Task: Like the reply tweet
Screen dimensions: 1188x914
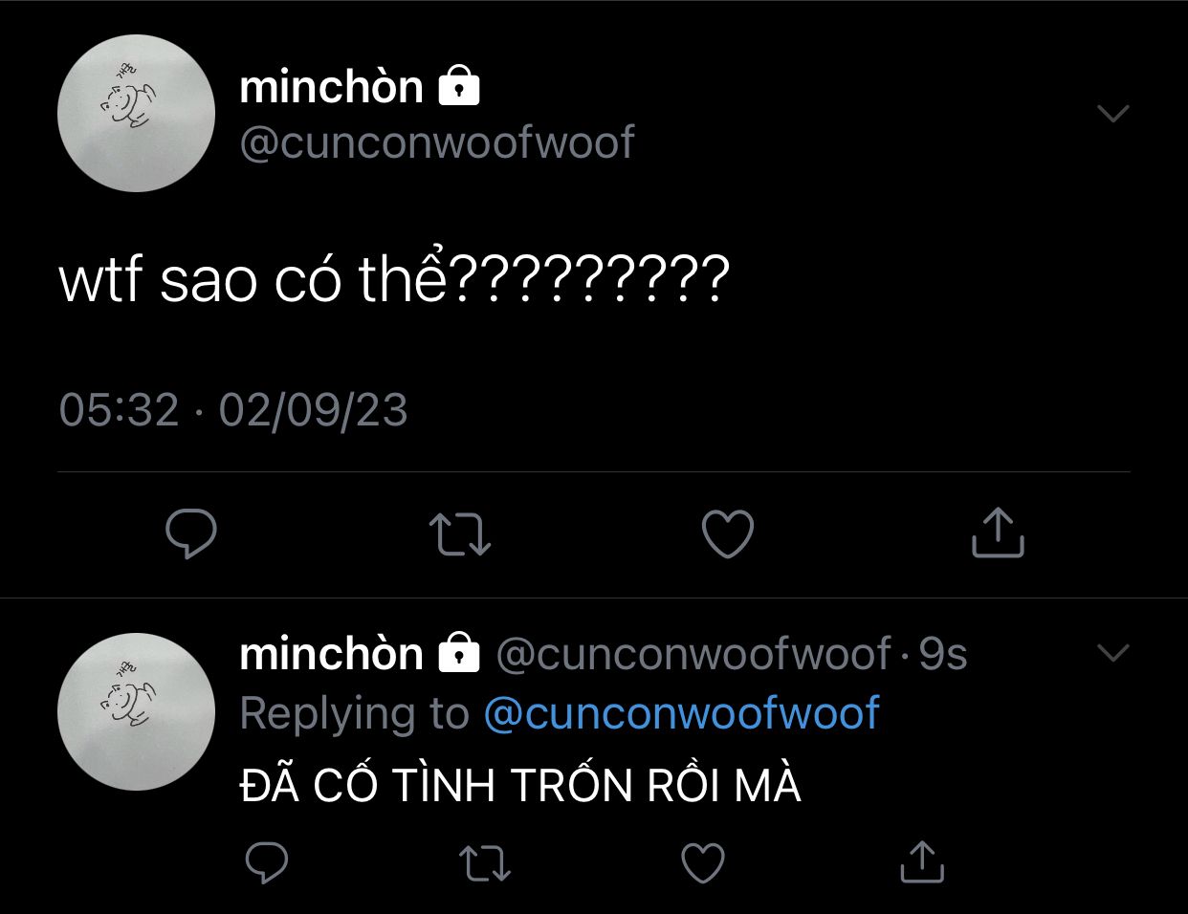Action: pyautogui.click(x=703, y=862)
